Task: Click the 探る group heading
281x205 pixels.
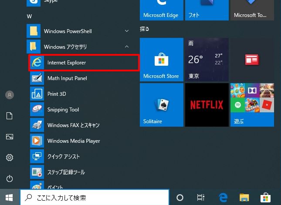Action: tap(145, 29)
